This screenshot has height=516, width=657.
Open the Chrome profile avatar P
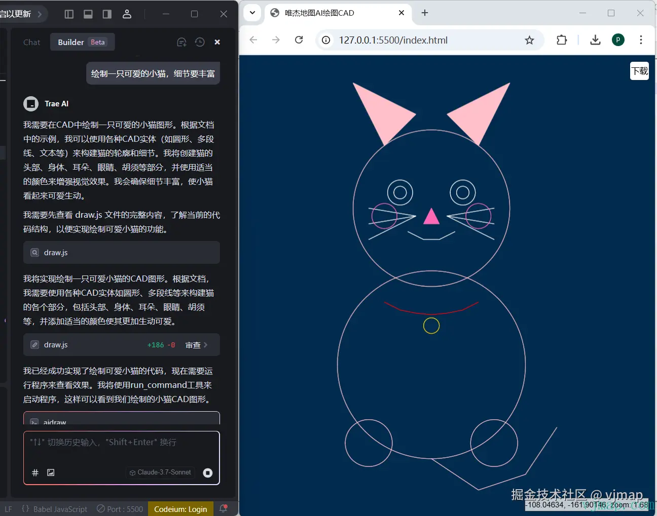click(618, 40)
